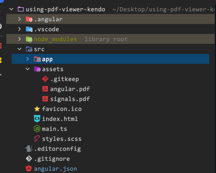Screen dimensions: 216x173
Task: Click the ~/Desktop project path text
Action: tap(164, 10)
